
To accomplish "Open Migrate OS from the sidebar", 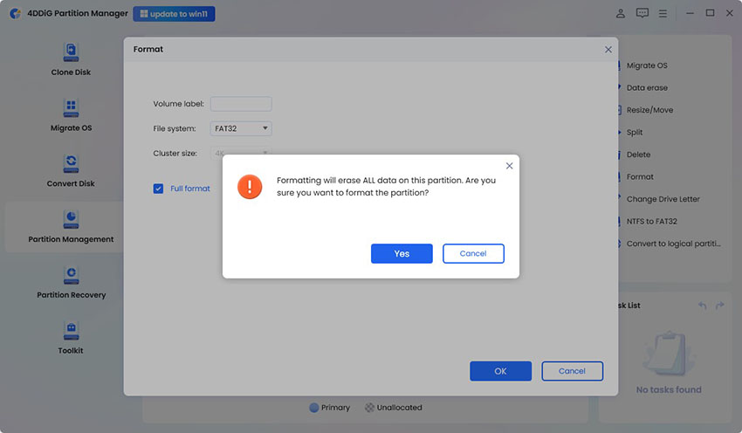I will 71,115.
